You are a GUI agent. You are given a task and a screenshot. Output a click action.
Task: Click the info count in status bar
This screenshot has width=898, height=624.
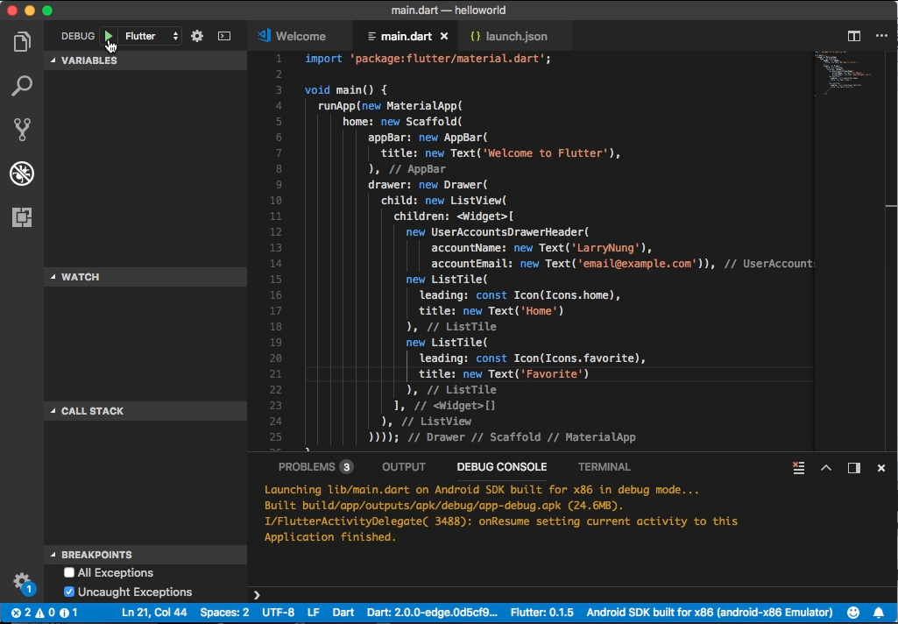pos(68,613)
